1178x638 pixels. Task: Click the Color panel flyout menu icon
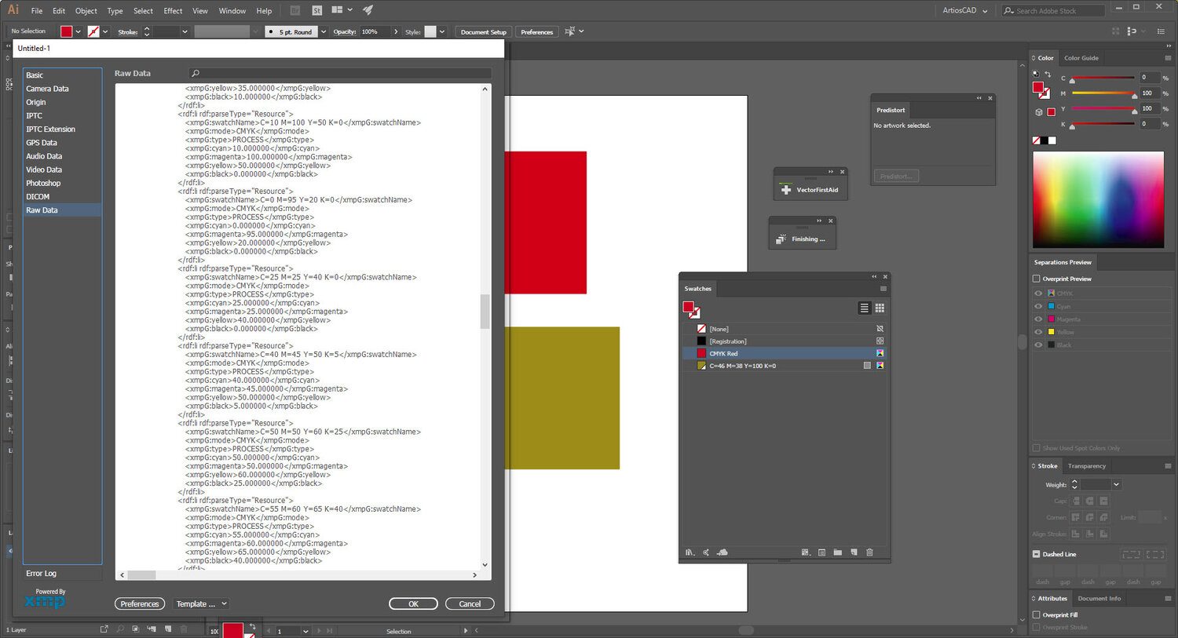coord(1168,58)
